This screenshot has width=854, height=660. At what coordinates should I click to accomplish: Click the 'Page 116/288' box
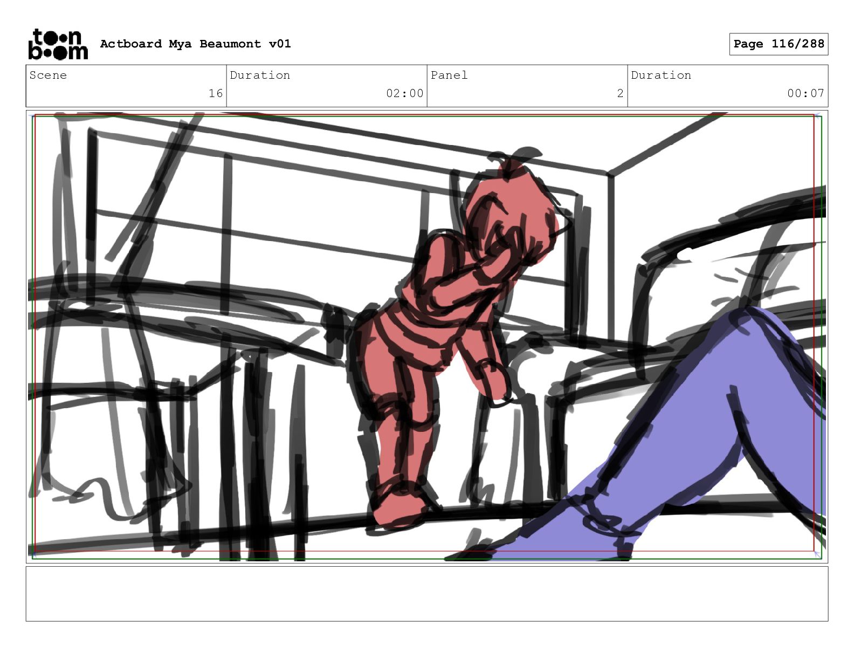[x=779, y=44]
